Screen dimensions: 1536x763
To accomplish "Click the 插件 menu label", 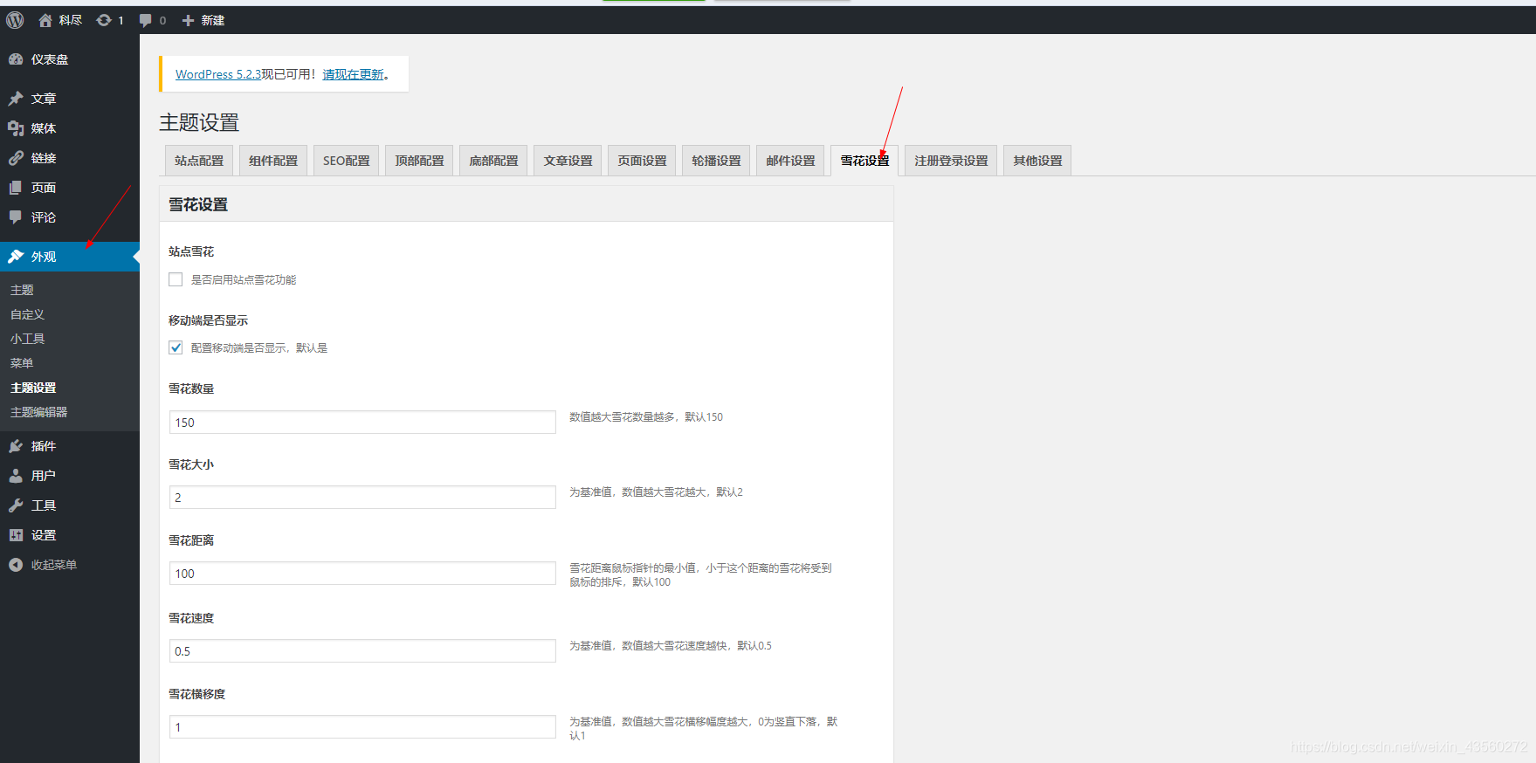I will pos(44,446).
